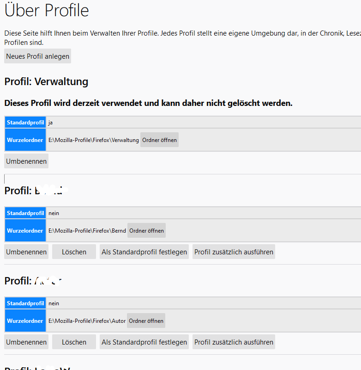Click the 'Dieses Profil wird derzeit verwendet' notice

coord(148,103)
